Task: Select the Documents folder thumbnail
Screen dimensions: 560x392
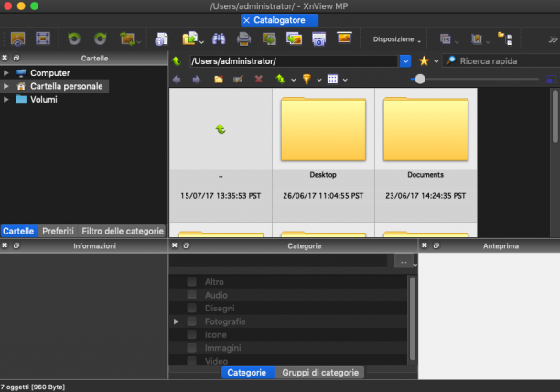Action: 425,129
